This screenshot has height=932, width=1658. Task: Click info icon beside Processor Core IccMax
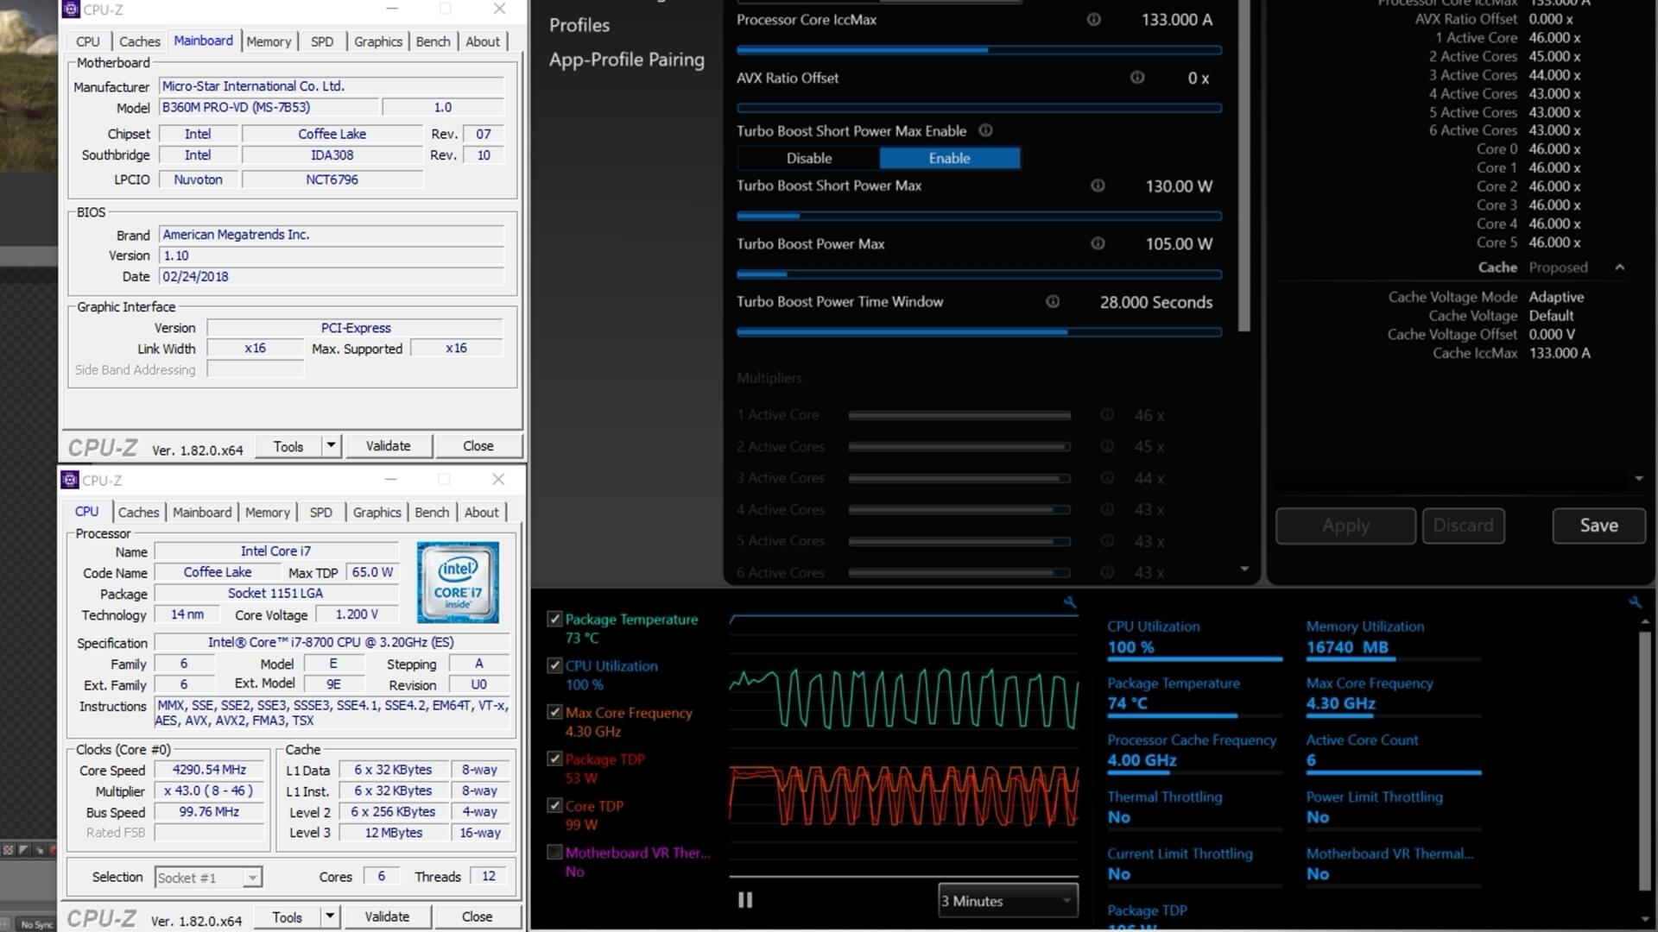pos(1093,19)
